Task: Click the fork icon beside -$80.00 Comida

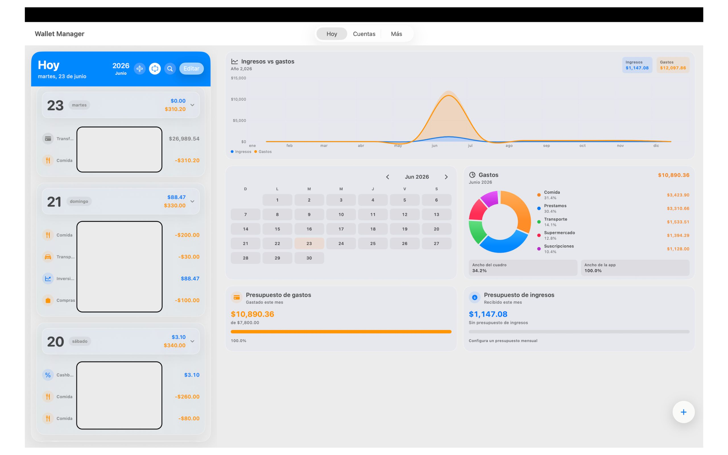Action: pos(48,418)
